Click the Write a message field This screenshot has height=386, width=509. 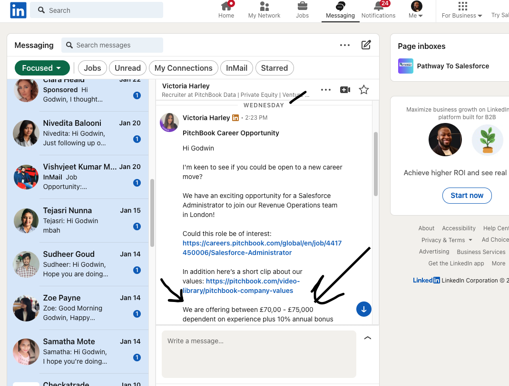click(x=259, y=354)
